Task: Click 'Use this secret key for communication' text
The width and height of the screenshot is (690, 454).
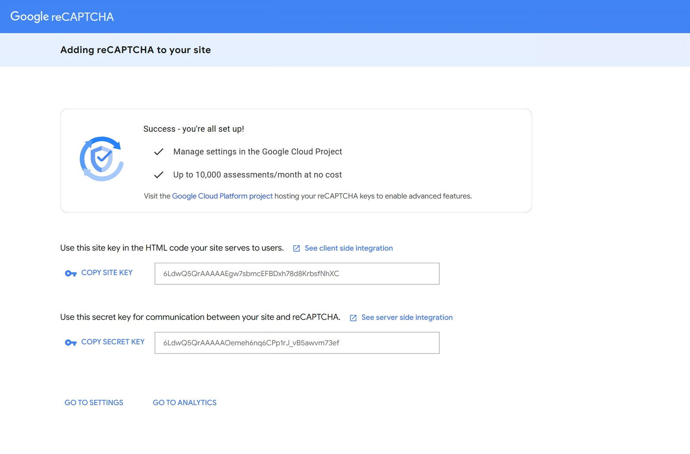Action: tap(200, 317)
